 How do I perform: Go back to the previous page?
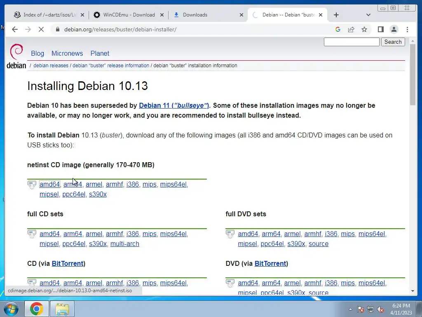(x=15, y=29)
